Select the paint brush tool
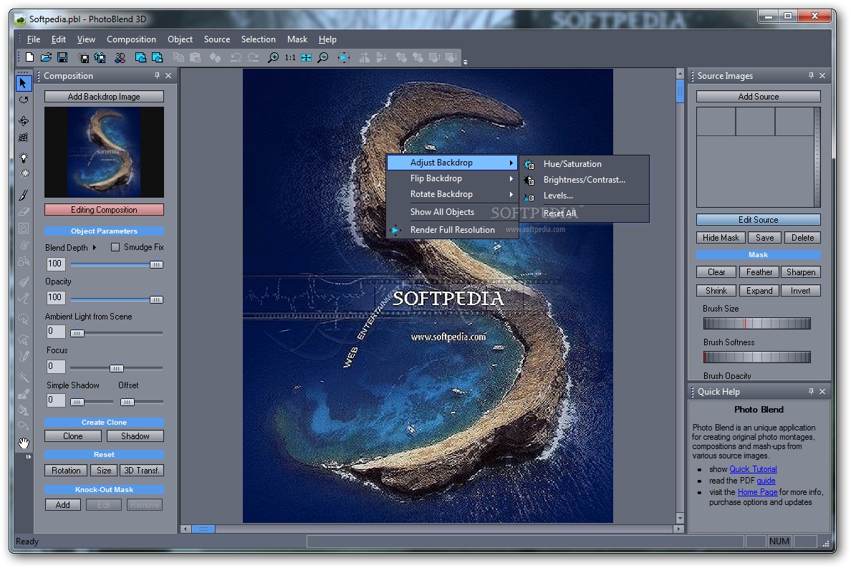 coord(24,195)
